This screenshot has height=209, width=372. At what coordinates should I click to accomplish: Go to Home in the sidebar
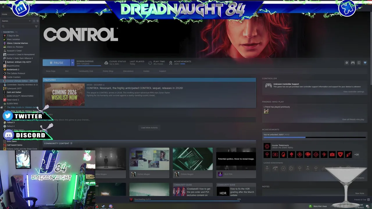tap(4, 14)
